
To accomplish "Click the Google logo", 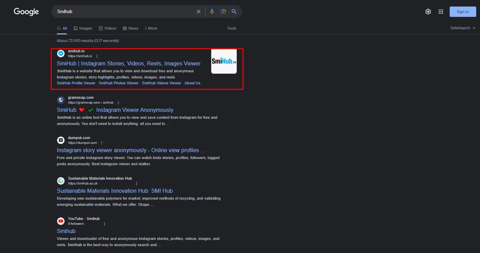I will point(26,12).
